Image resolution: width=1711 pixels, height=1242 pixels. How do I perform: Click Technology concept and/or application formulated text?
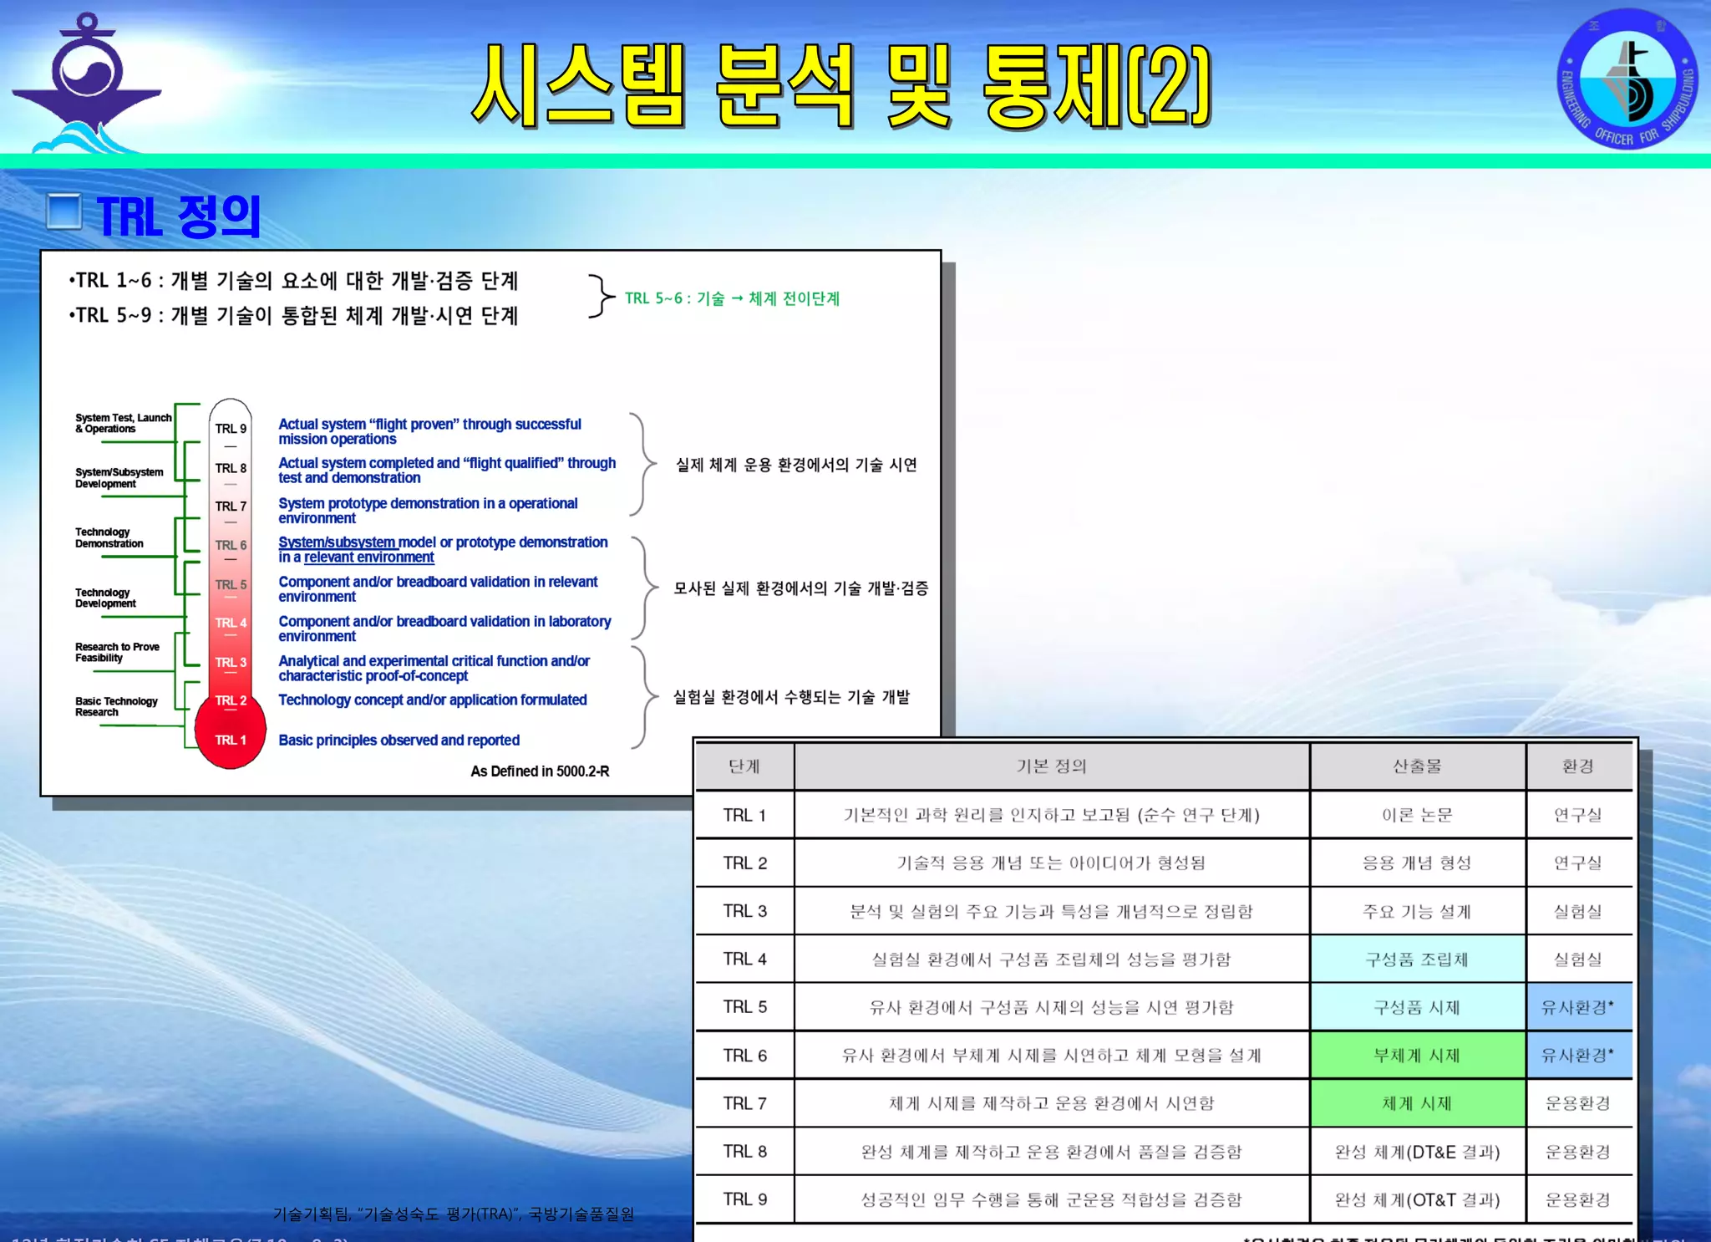point(433,700)
